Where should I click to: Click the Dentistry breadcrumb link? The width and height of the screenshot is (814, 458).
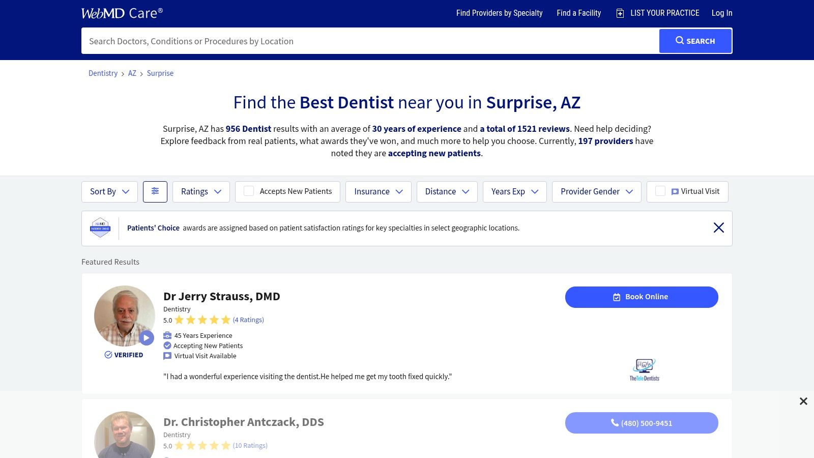point(103,73)
